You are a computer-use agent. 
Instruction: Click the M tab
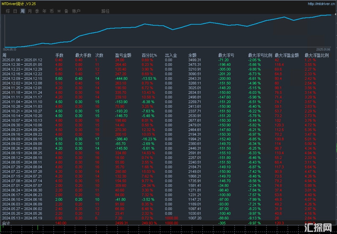pyautogui.click(x=59, y=11)
